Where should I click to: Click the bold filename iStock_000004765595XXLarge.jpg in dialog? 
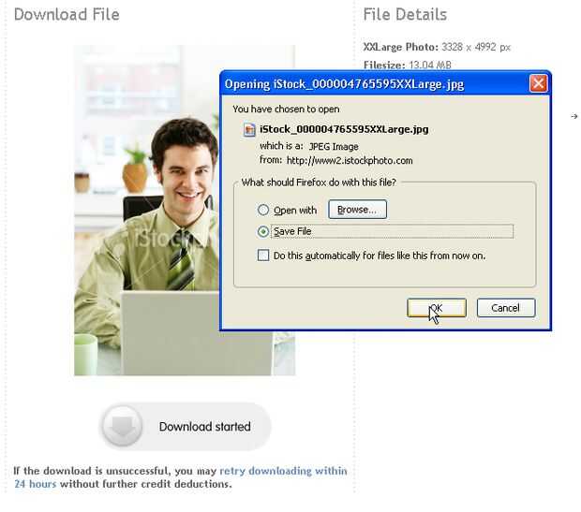(x=344, y=129)
